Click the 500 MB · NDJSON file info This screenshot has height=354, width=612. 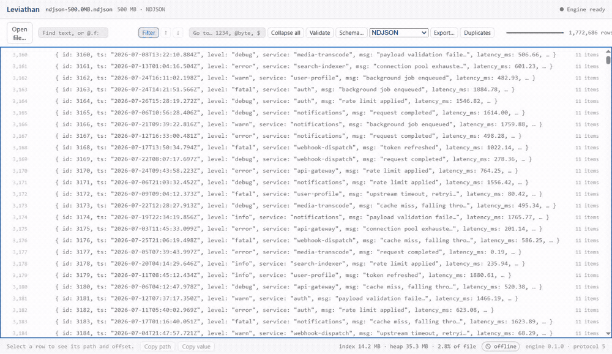click(141, 9)
